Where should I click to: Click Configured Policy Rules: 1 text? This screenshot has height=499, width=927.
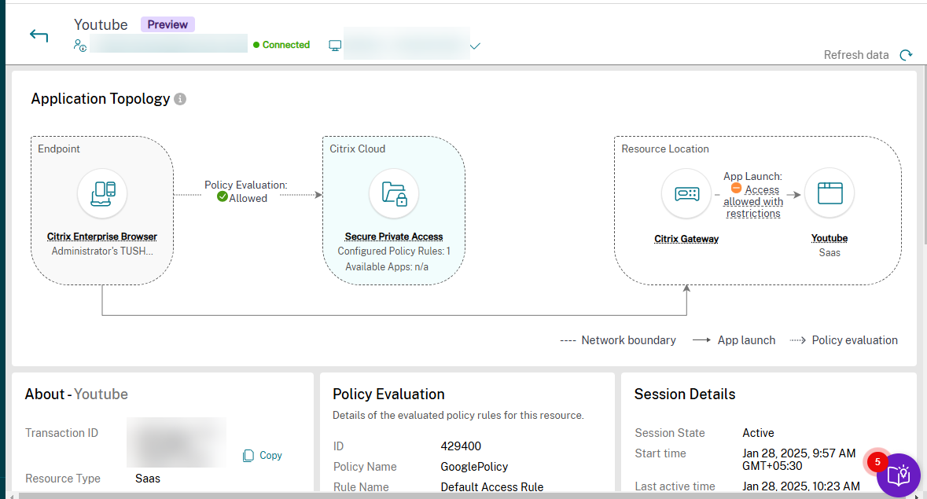(394, 251)
